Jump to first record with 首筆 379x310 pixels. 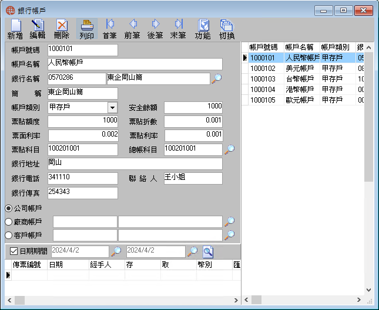[x=110, y=29]
